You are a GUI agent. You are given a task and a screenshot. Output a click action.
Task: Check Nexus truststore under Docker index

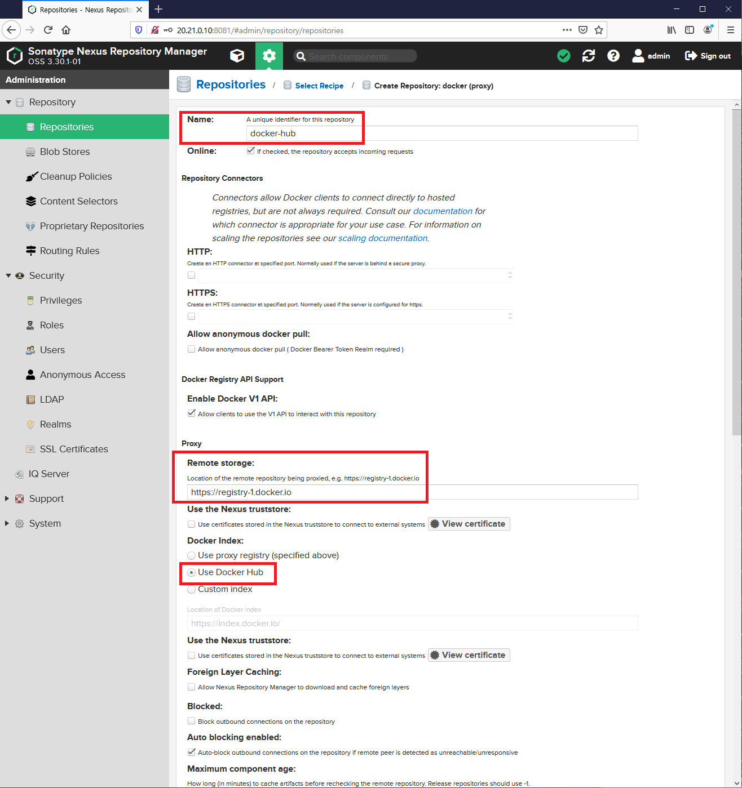point(192,655)
